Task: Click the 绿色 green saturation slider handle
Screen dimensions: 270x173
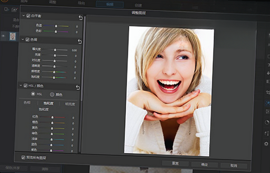Action: [x=52, y=134]
